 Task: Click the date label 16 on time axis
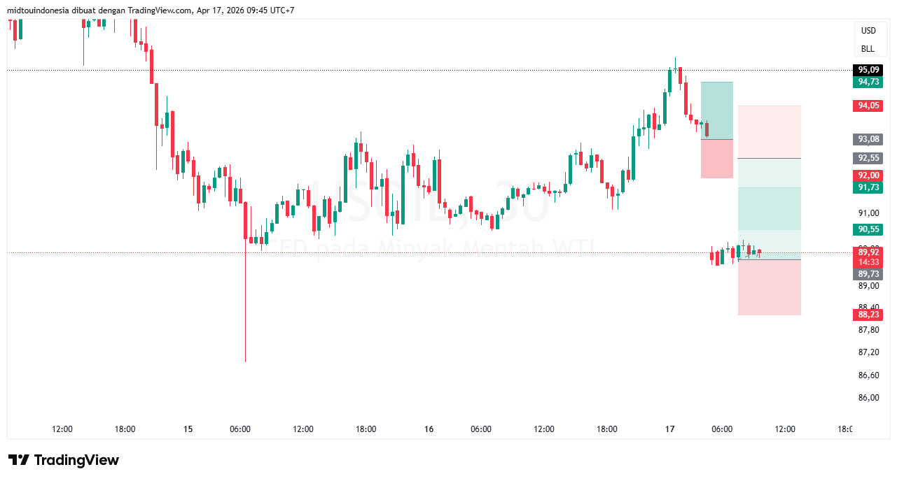[429, 429]
